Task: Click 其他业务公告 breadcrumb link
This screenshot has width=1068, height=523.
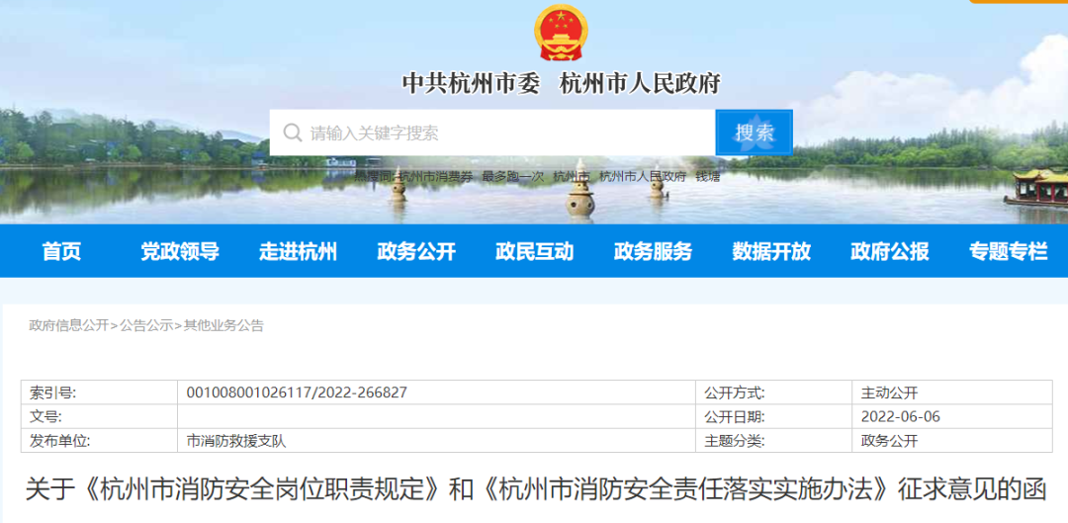Action: click(223, 325)
